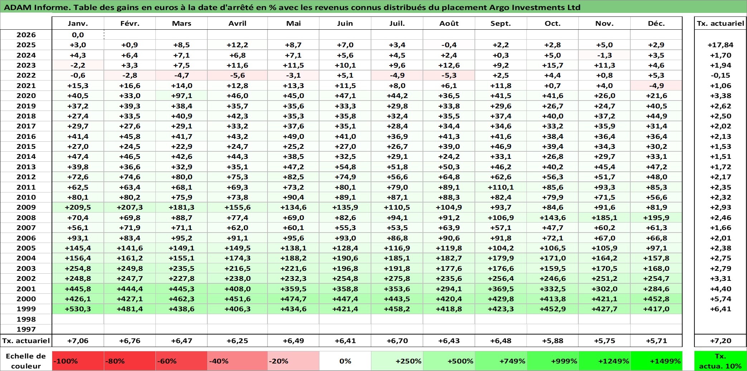The image size is (747, 371).
Task: Click the Tx. actuariel bottom row label
Action: click(x=26, y=341)
